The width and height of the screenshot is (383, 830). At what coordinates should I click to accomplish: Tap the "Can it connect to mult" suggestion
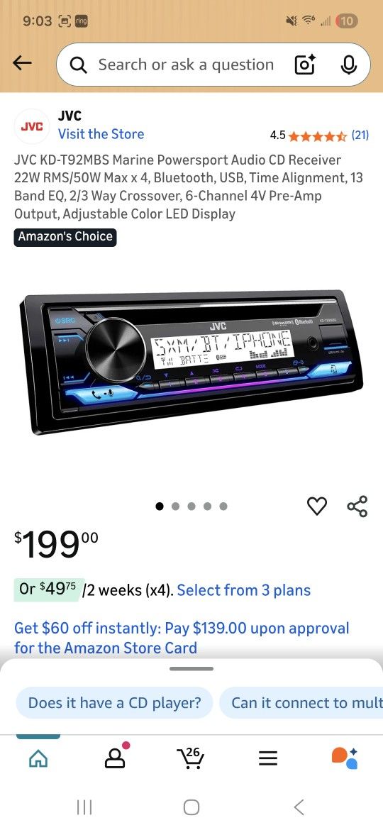pos(301,703)
